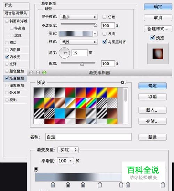This screenshot has height=191, width=174.
Task: Select the fourth white color stop
Action: point(100,184)
